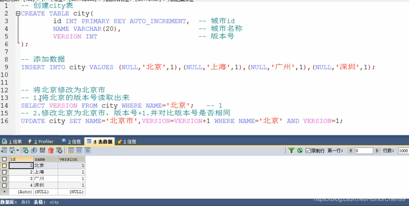Check the row checkbox for 上海
The width and height of the screenshot is (409, 206).
(x=4, y=172)
